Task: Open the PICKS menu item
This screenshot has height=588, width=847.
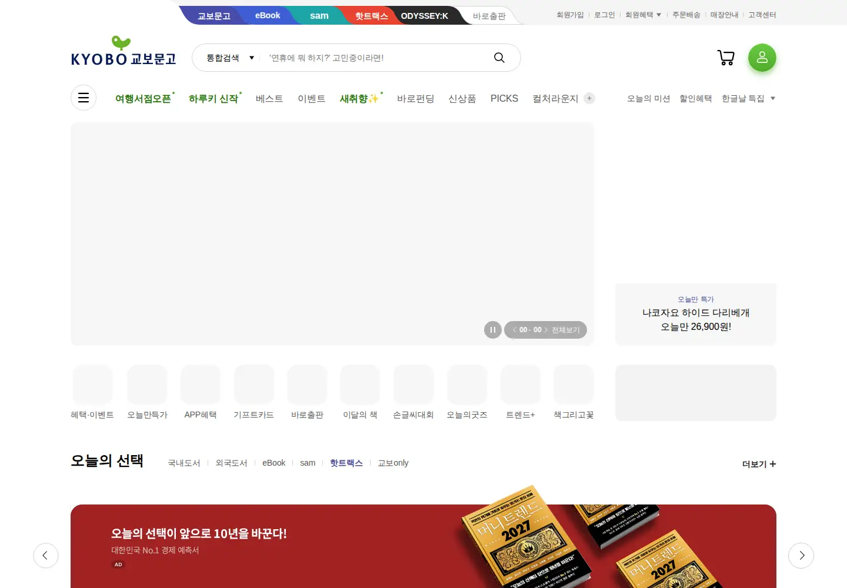Action: tap(504, 98)
